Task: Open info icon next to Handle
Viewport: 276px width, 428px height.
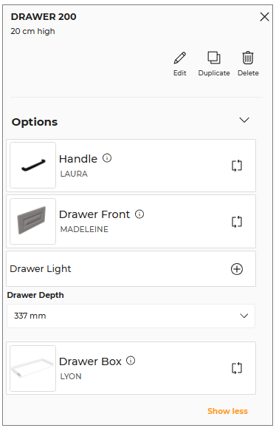Action: [107, 157]
